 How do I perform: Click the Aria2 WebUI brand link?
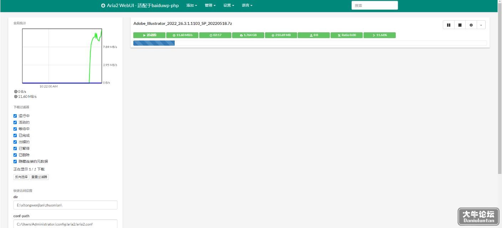tap(140, 5)
